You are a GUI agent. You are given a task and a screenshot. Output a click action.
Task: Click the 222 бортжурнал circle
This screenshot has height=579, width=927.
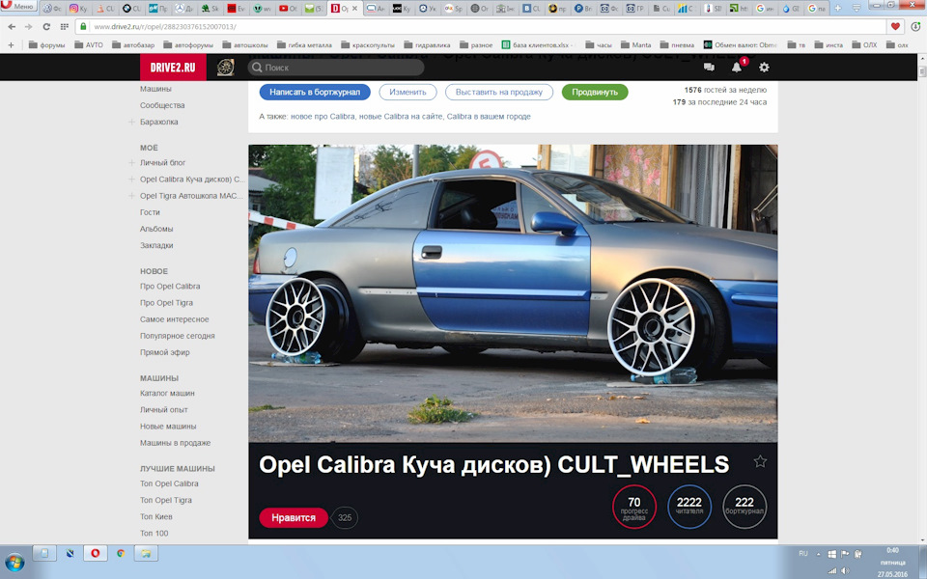point(744,507)
